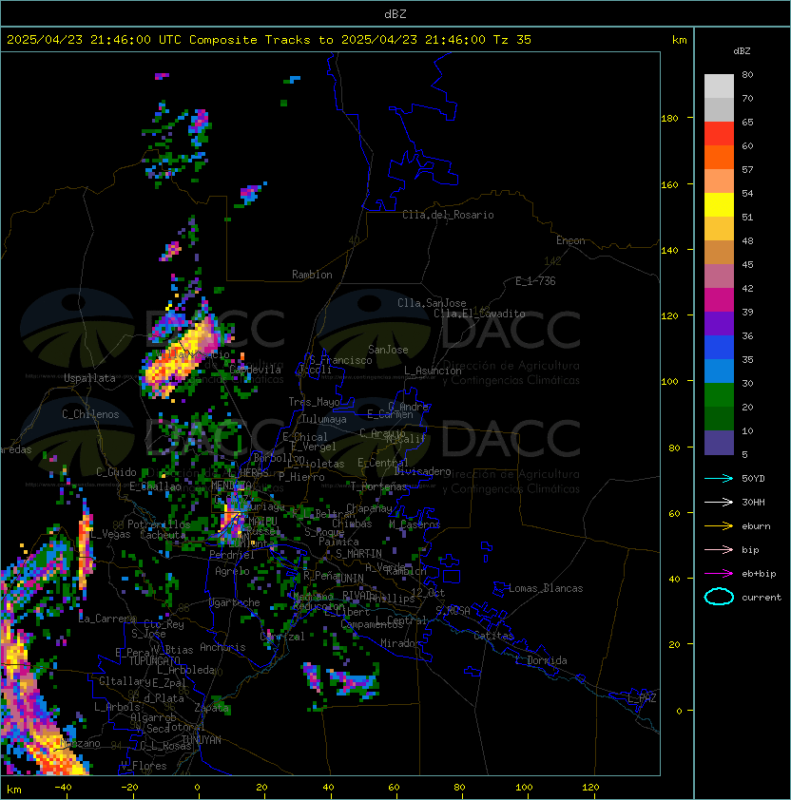Click the cyan 'current' ellipse symbol
The height and width of the screenshot is (800, 791).
coord(719,597)
